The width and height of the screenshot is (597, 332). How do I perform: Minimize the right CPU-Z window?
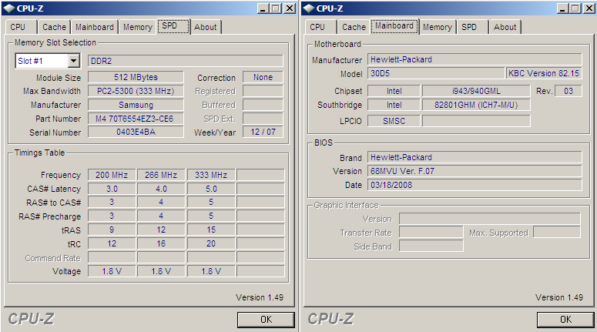[562, 8]
